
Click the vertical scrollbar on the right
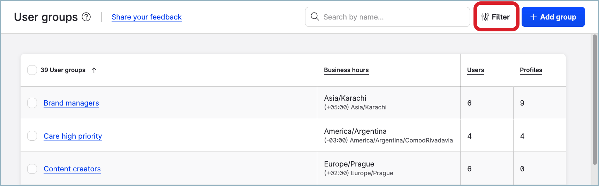coord(595,99)
